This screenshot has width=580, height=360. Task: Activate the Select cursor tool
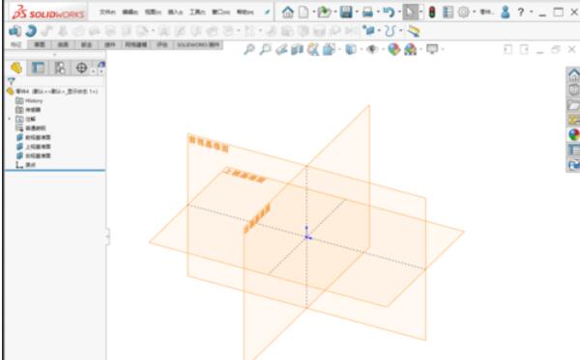[x=410, y=13]
